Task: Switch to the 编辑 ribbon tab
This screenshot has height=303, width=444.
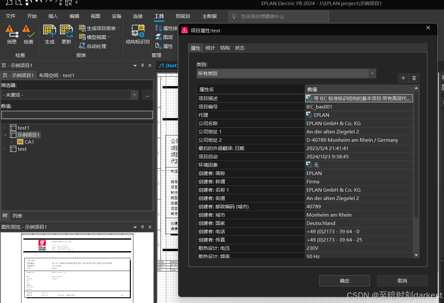Action: tap(74, 16)
